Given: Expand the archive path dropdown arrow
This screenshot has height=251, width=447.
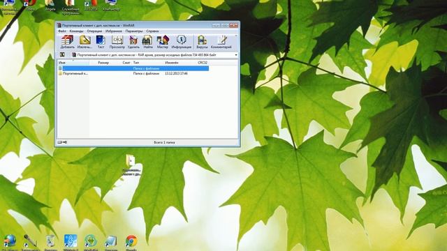Looking at the screenshot, I should (236, 54).
